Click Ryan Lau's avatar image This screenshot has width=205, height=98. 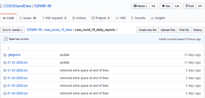pyautogui.click(x=6, y=39)
